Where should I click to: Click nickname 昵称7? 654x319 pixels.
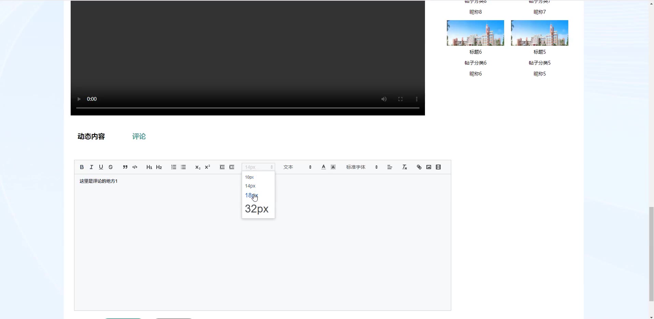[x=540, y=12]
